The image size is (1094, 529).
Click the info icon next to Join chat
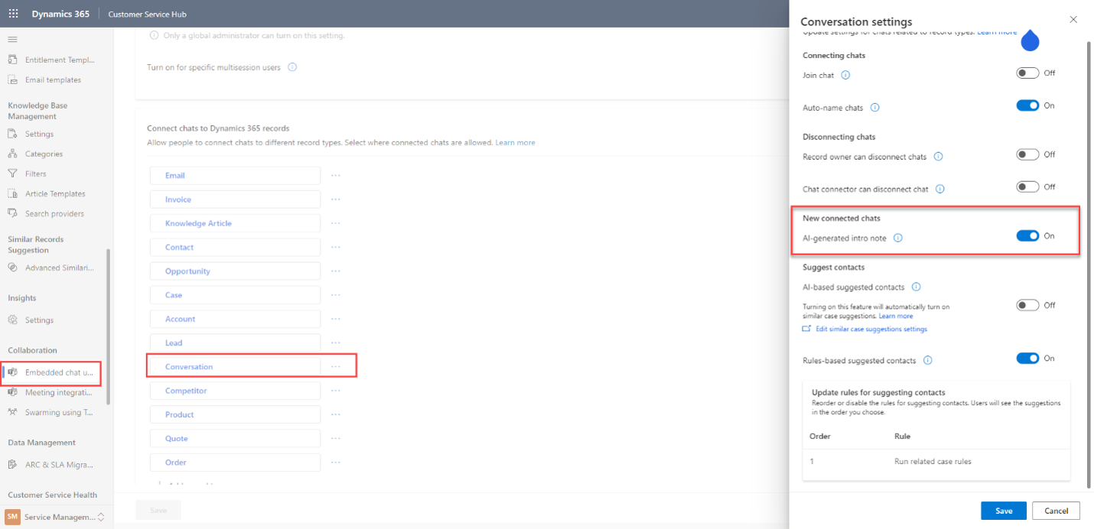click(845, 75)
